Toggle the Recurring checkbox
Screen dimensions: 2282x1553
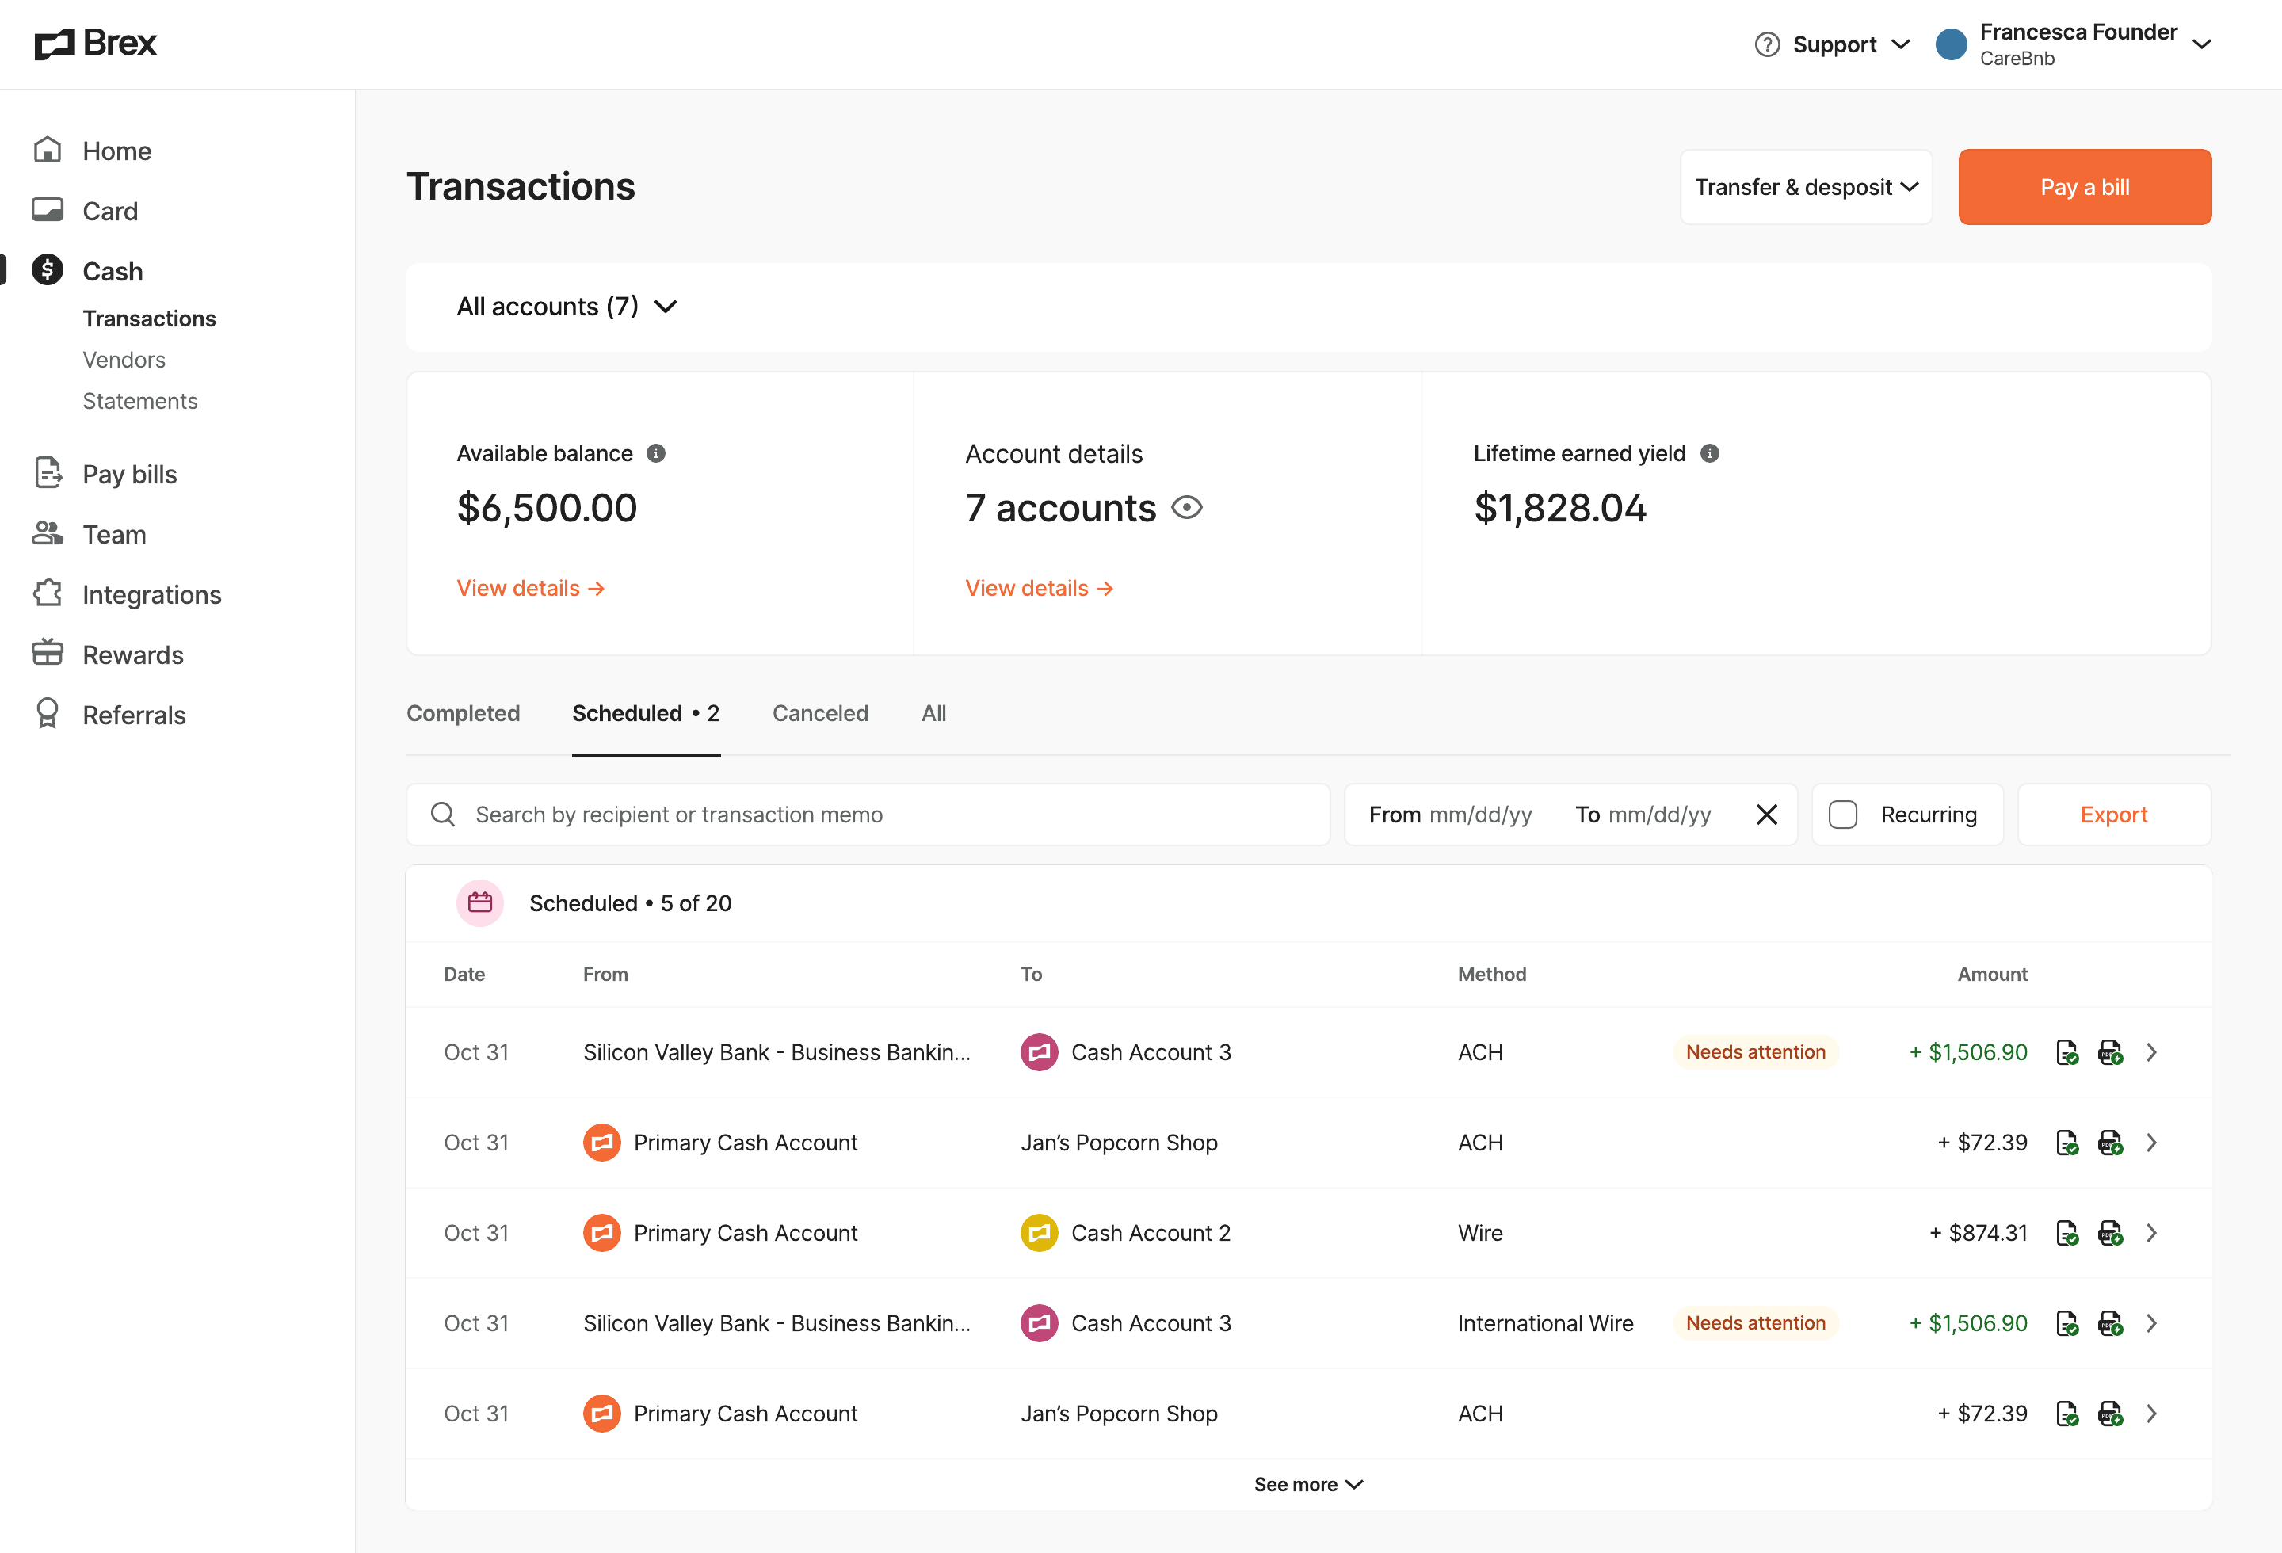click(1843, 814)
